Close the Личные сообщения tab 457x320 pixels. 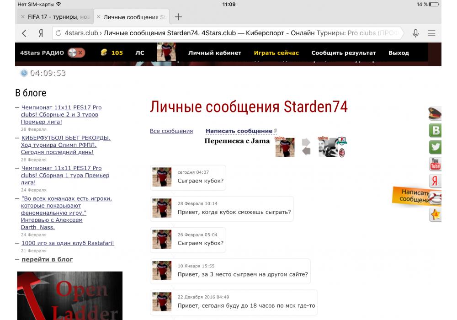99,17
